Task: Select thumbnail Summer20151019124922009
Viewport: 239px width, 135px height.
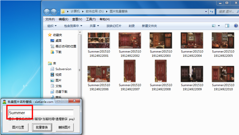Action: (x=192, y=74)
